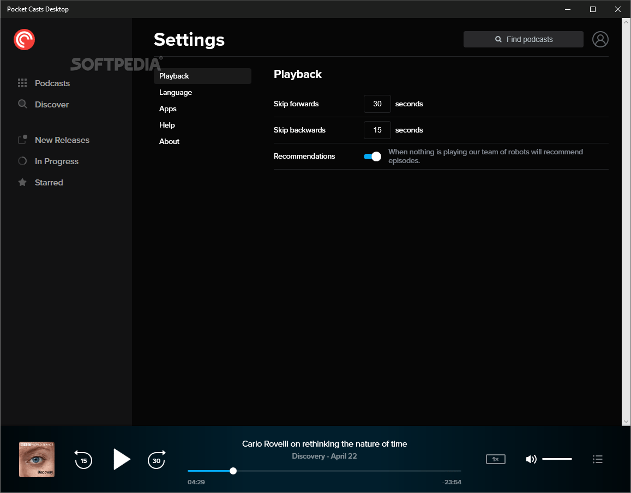This screenshot has height=493, width=631.
Task: Open the account profile icon
Action: [600, 39]
